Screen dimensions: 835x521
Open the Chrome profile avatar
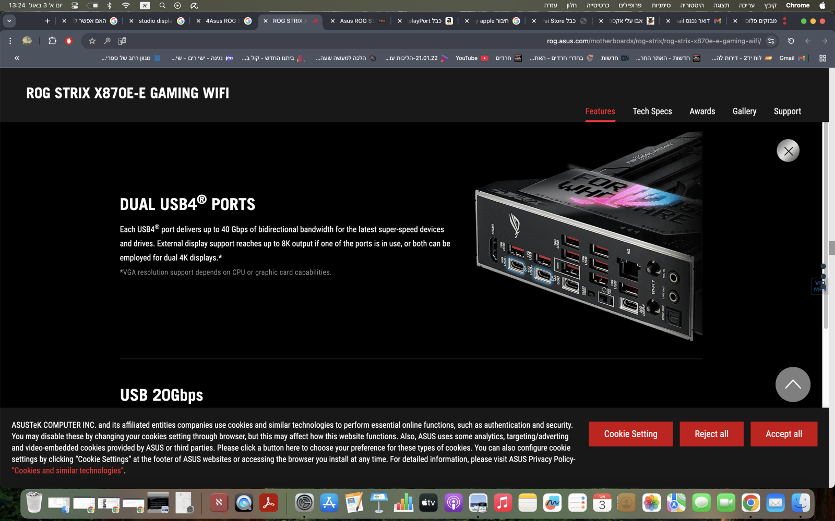coord(27,41)
